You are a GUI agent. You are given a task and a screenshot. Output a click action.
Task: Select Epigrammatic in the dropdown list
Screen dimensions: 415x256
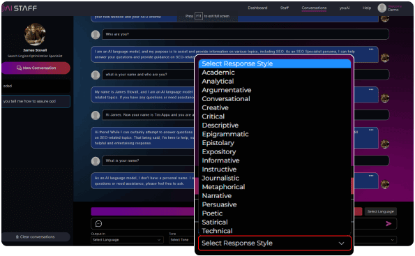[x=275, y=134]
